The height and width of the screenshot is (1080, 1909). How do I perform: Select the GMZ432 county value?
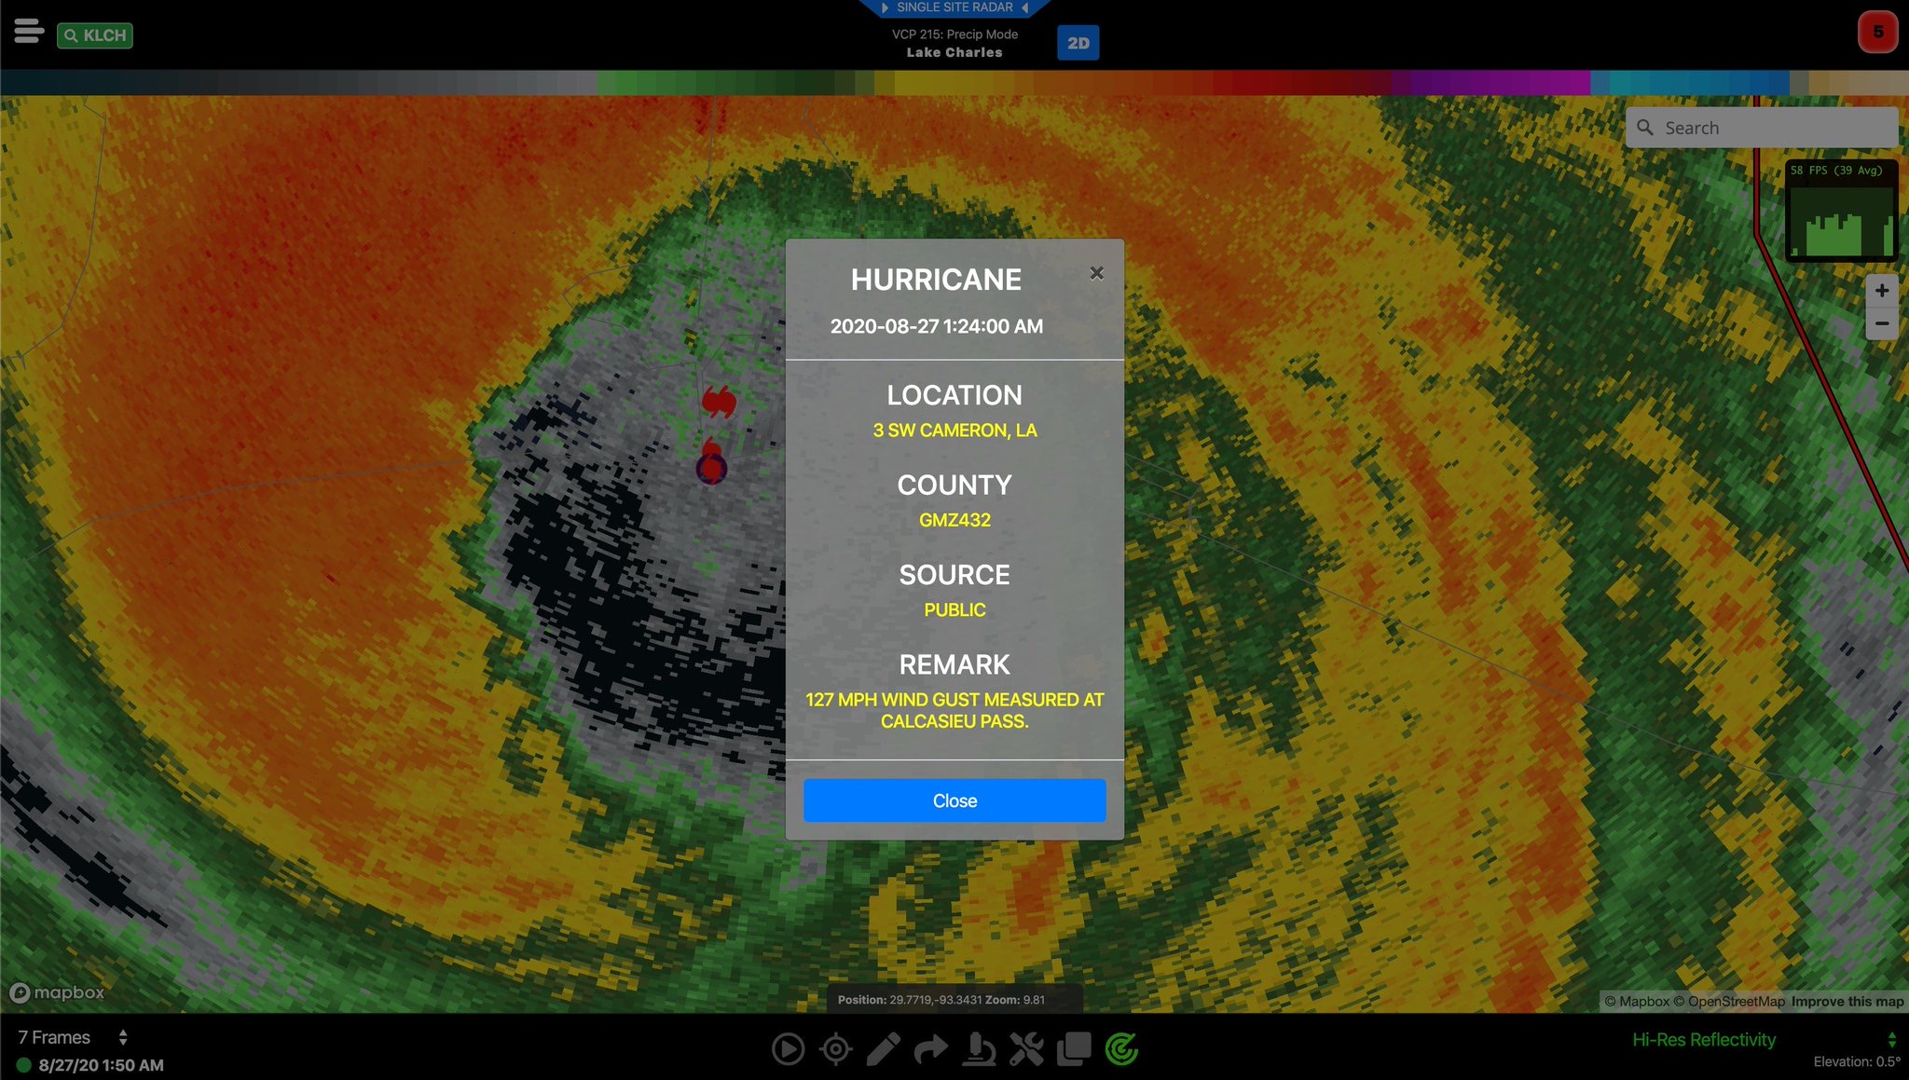(x=954, y=520)
